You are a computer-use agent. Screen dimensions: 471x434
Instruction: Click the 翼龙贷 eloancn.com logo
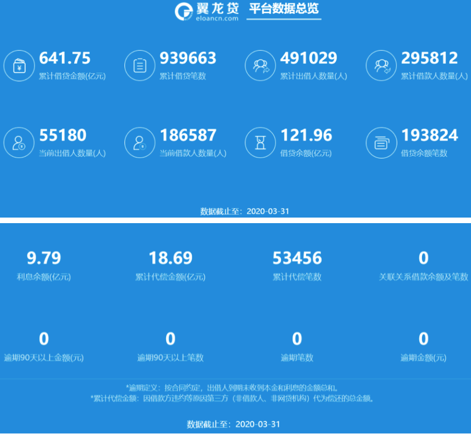coord(206,11)
